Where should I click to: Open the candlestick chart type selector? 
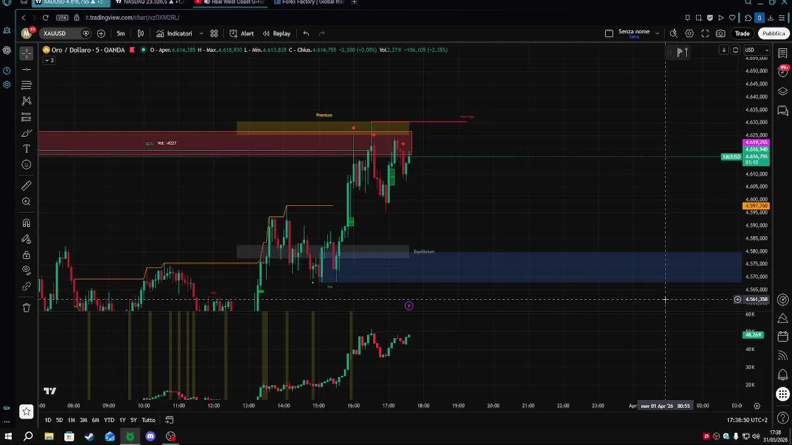tap(140, 33)
